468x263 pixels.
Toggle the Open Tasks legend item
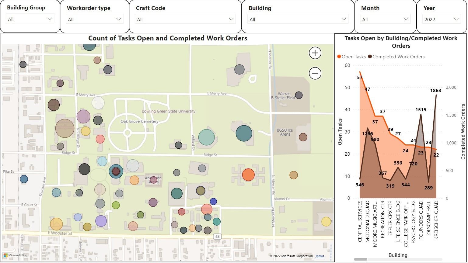(x=351, y=57)
